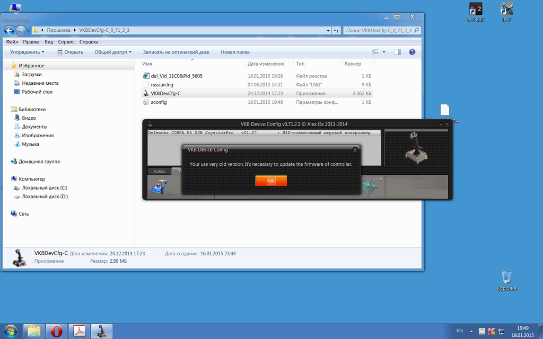Go forward with the Explorer forward arrow
543x339 pixels.
[x=21, y=30]
